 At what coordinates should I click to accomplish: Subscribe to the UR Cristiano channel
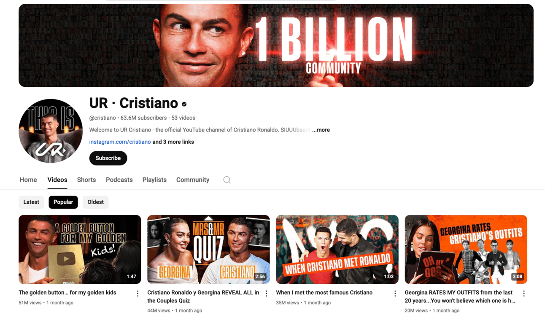[x=108, y=158]
